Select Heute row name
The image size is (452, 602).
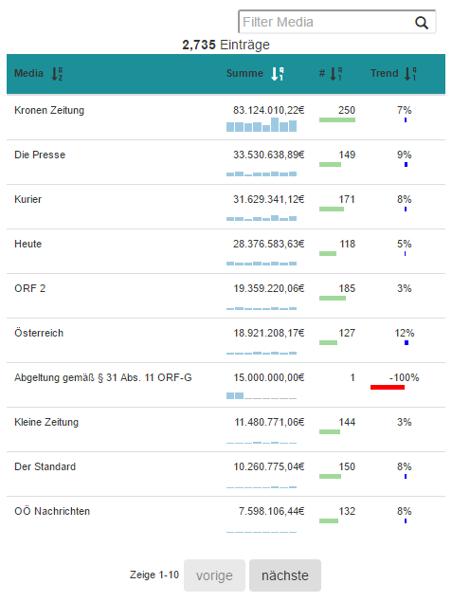click(x=28, y=244)
